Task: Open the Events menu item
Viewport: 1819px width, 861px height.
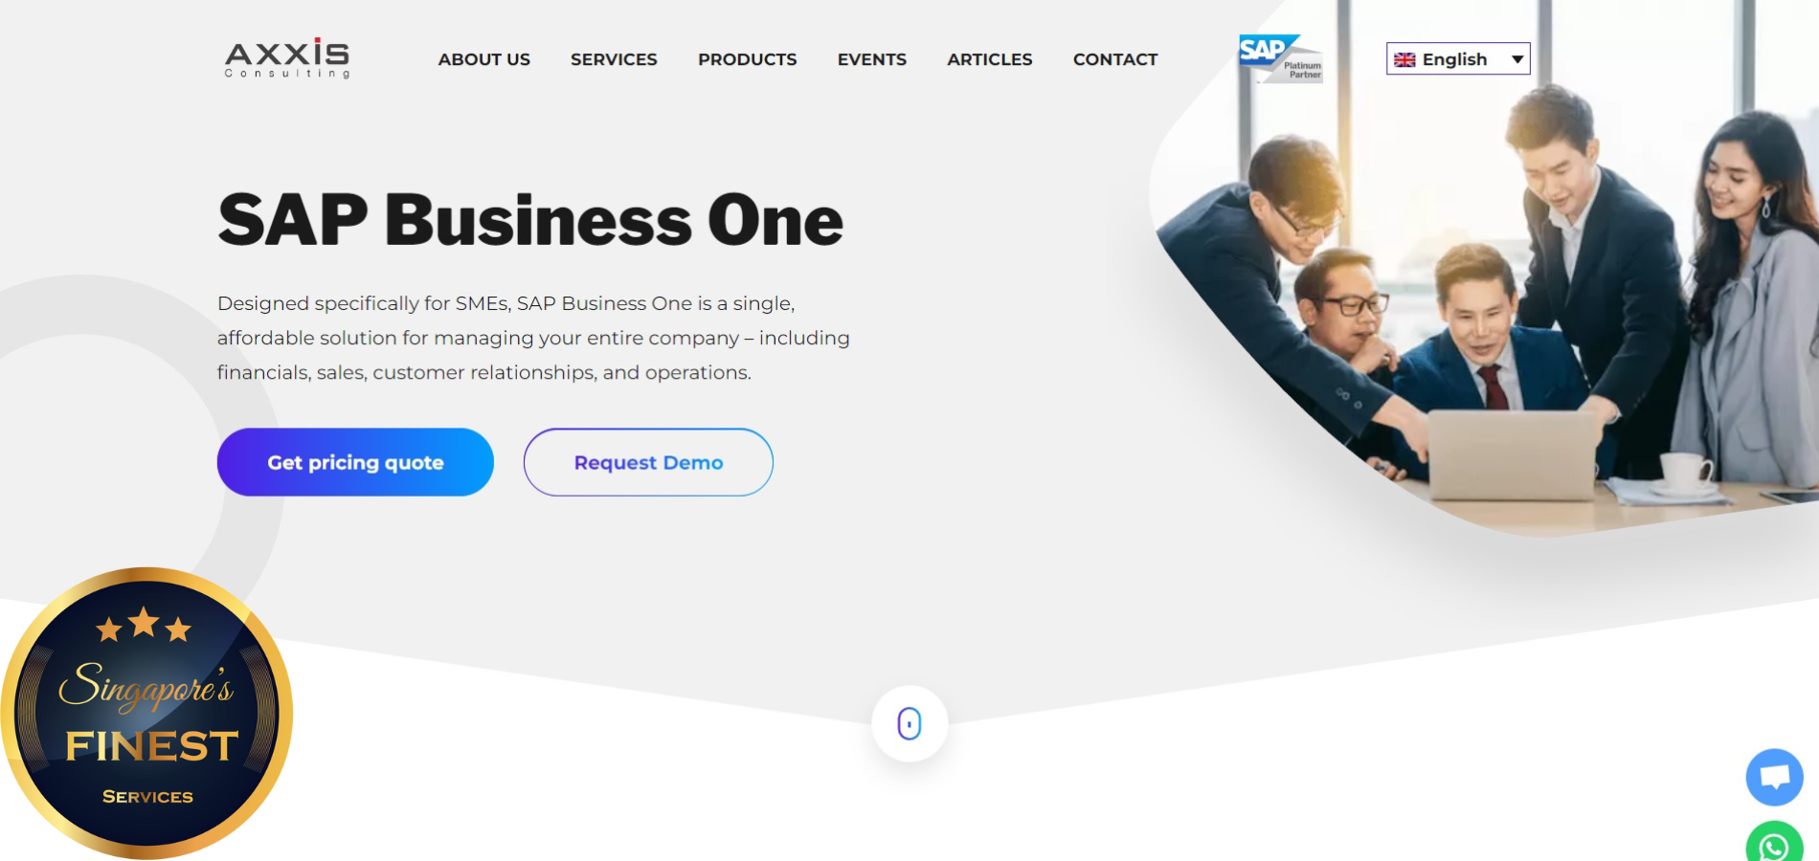Action: [871, 59]
